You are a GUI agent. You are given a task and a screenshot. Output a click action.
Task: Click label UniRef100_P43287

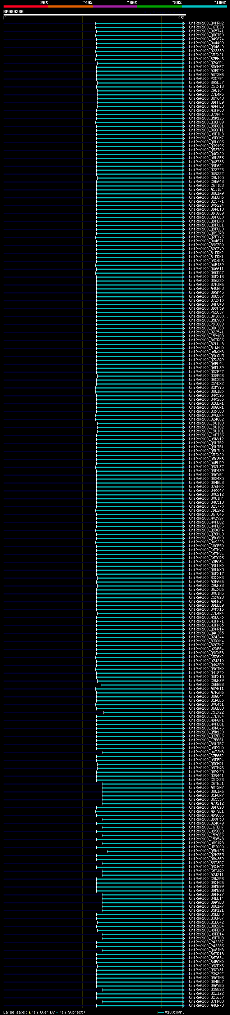pyautogui.click(x=206, y=942)
